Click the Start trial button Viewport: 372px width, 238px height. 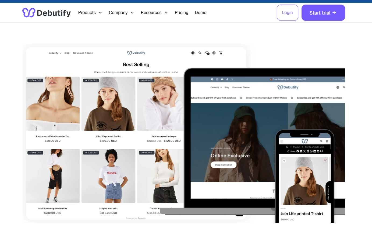click(323, 12)
